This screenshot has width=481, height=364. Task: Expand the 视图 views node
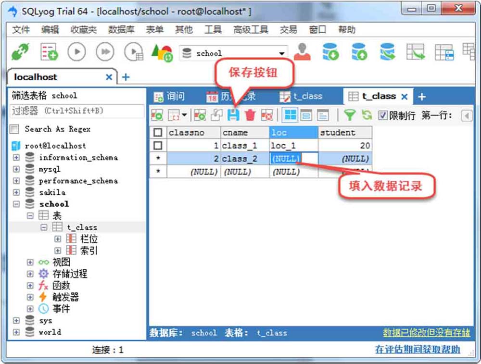(x=30, y=262)
